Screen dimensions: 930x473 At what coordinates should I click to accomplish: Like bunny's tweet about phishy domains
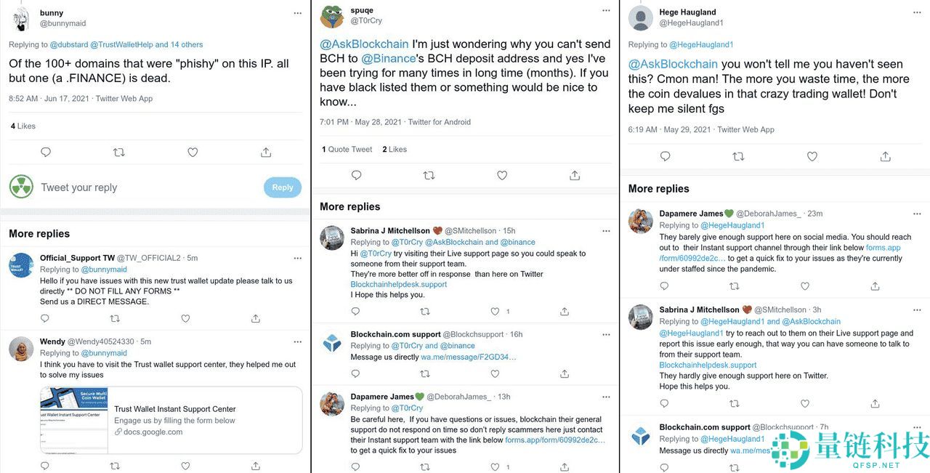pyautogui.click(x=193, y=153)
